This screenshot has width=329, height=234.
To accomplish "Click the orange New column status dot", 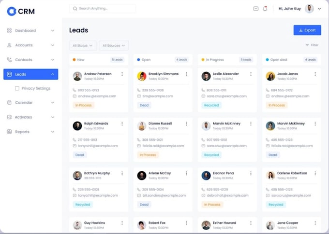I will click(74, 60).
